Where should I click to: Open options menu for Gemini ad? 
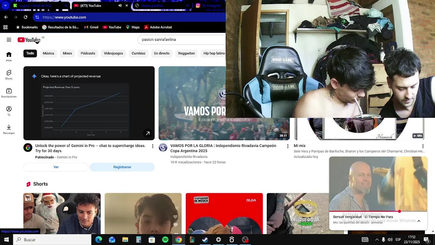[x=153, y=146]
